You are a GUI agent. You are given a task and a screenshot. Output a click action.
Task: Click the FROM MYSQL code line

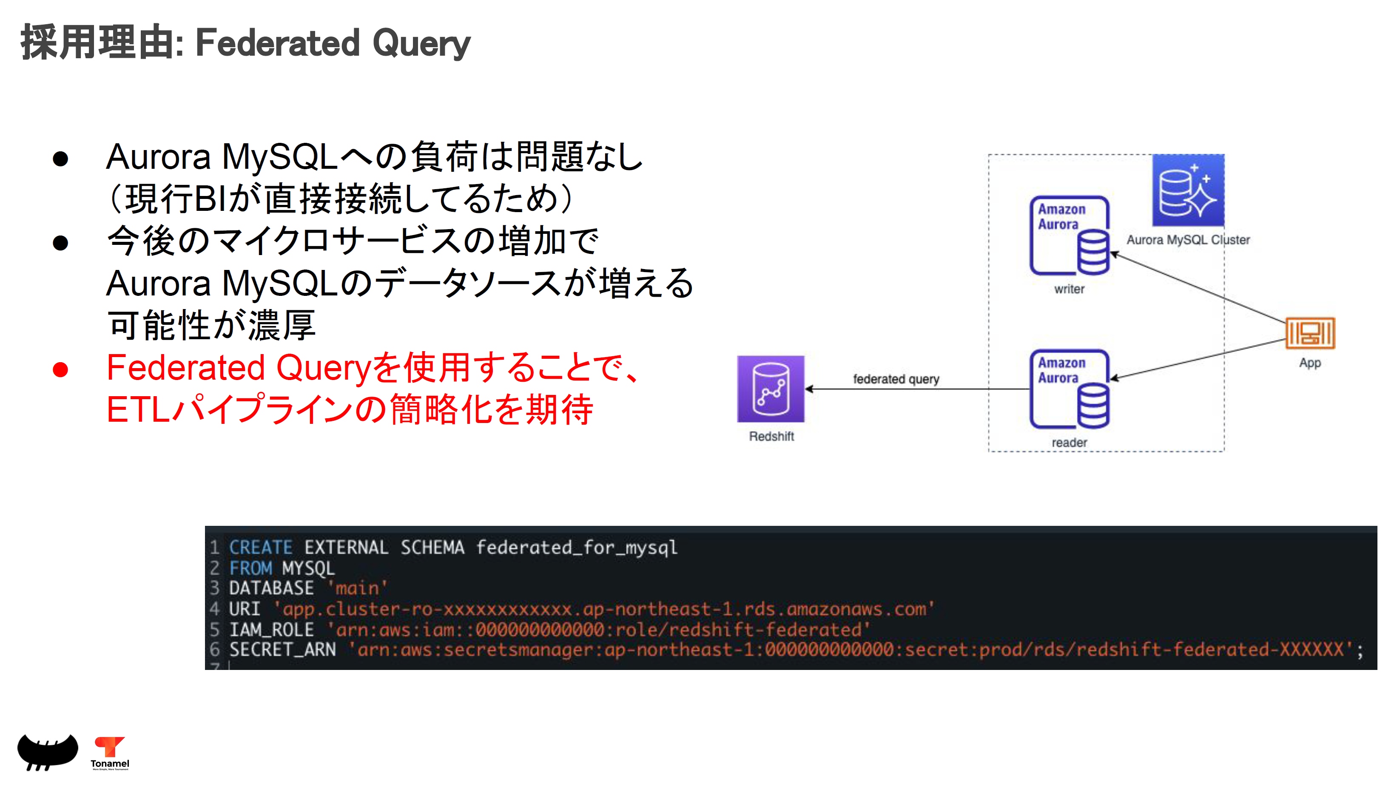(x=282, y=568)
